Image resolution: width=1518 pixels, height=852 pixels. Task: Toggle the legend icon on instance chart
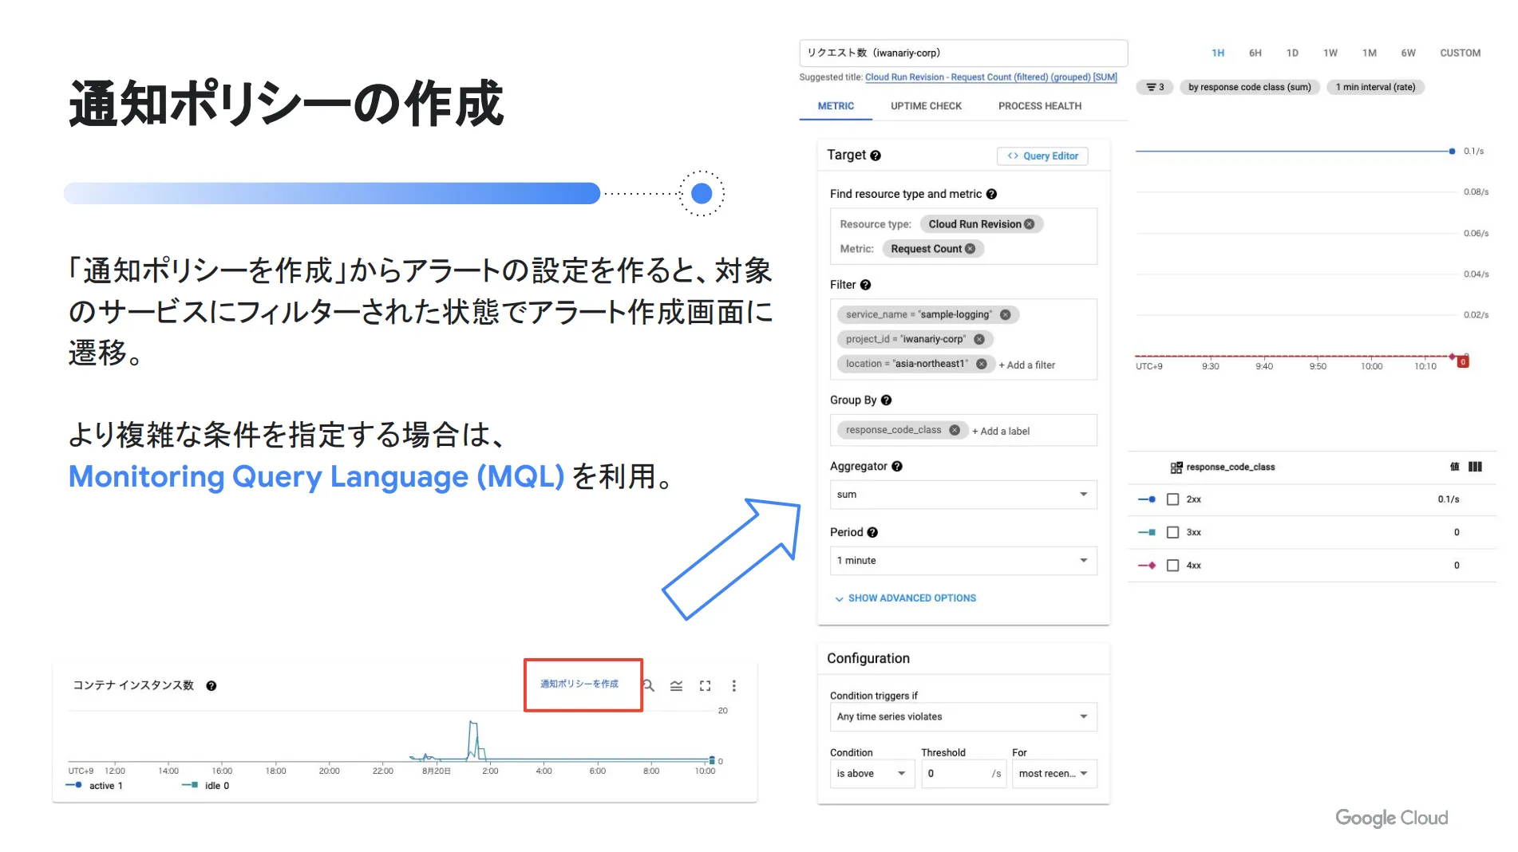point(677,685)
